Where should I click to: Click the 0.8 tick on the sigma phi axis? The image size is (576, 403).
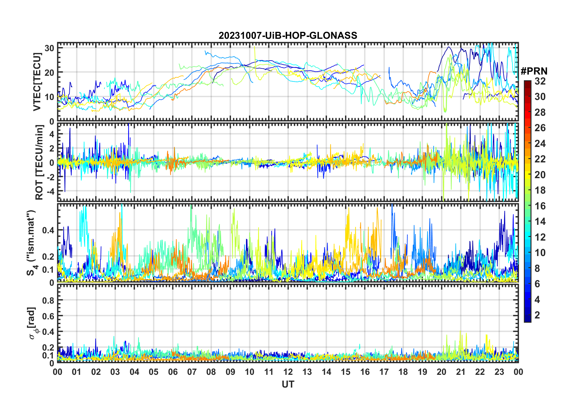tap(48, 300)
